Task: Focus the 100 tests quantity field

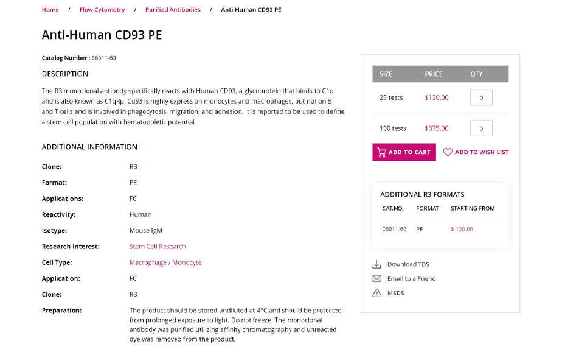Action: (481, 128)
